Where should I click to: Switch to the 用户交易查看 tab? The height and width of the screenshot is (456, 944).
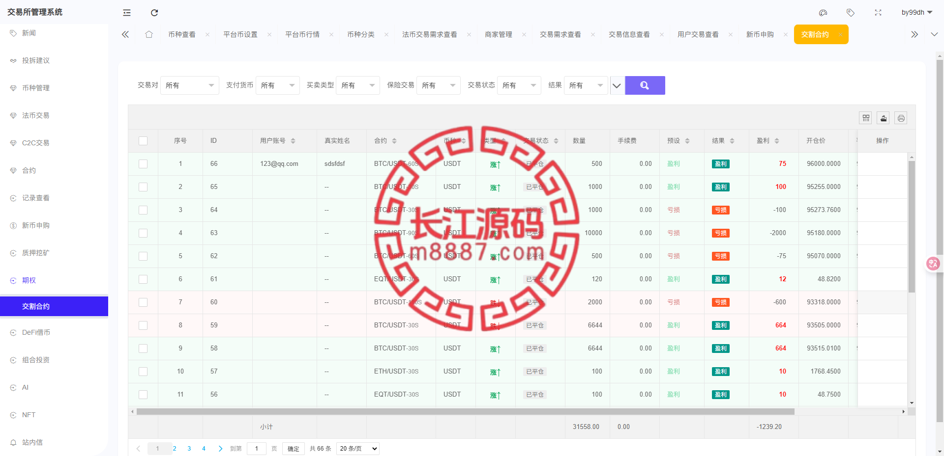coord(698,34)
